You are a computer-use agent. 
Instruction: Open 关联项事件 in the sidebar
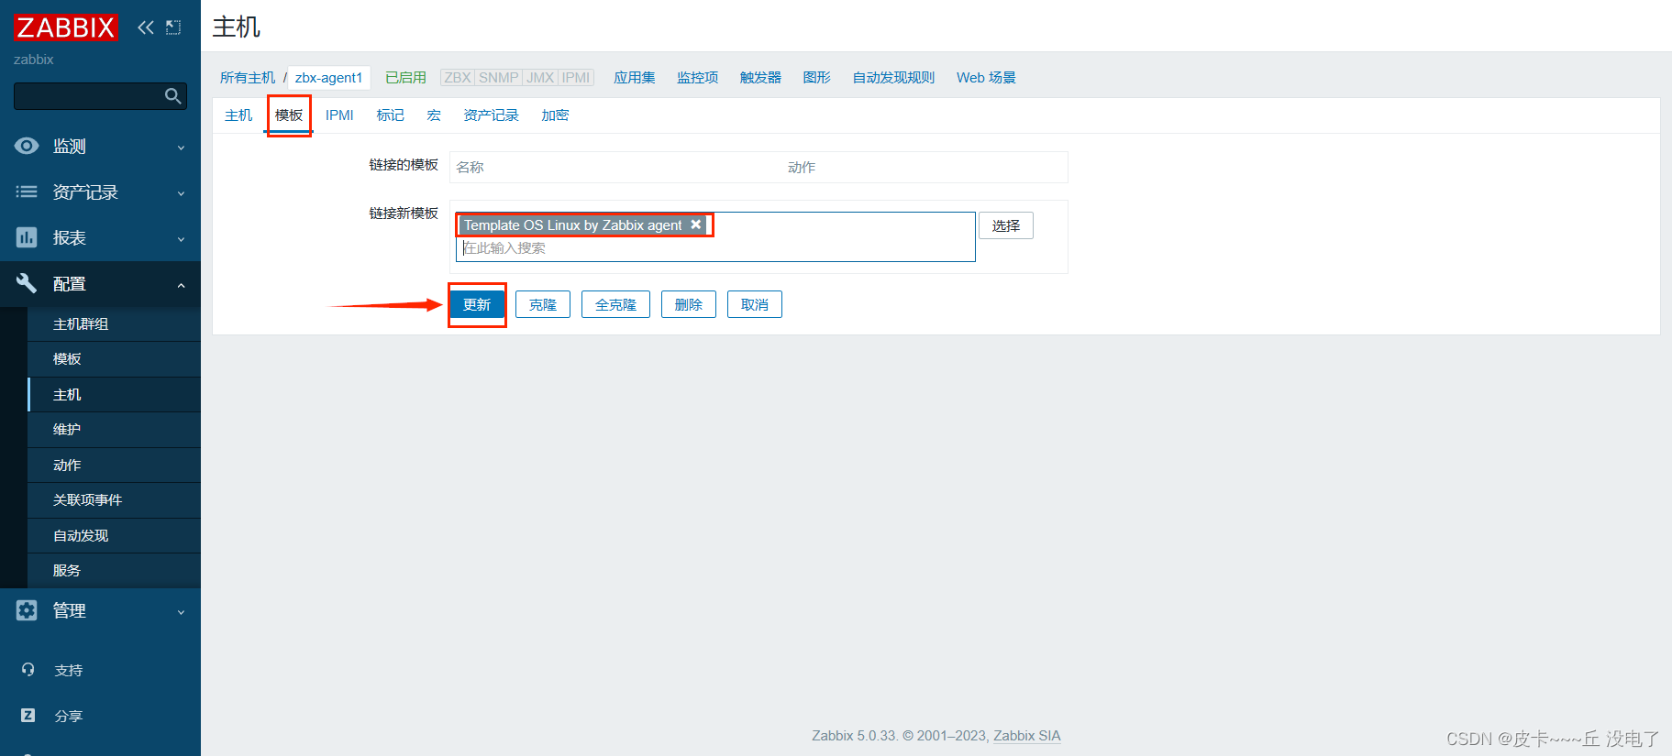tap(114, 499)
